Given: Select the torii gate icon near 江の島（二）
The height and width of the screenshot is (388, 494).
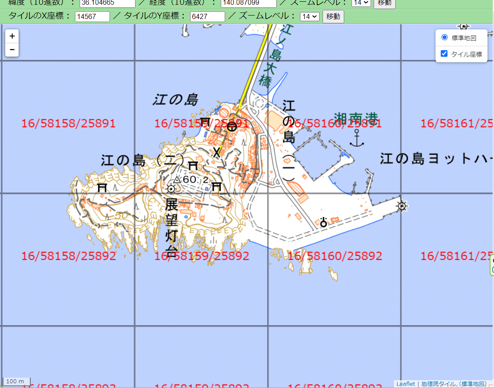Looking at the screenshot, I should pyautogui.click(x=193, y=164).
